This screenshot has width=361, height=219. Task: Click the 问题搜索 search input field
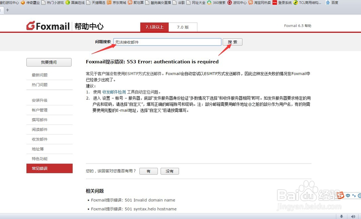[168, 42]
